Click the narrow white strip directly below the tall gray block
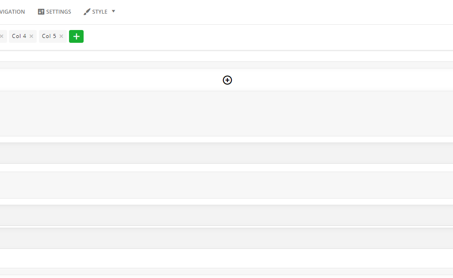This screenshot has height=278, width=453. pos(226,139)
